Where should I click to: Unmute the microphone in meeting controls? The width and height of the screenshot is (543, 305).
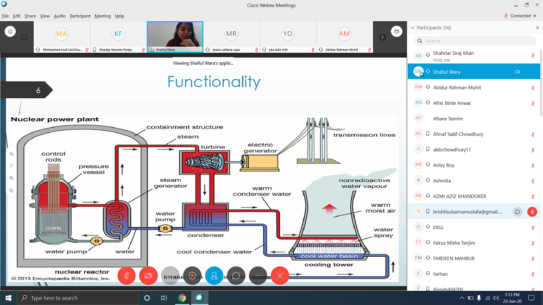coord(127,276)
